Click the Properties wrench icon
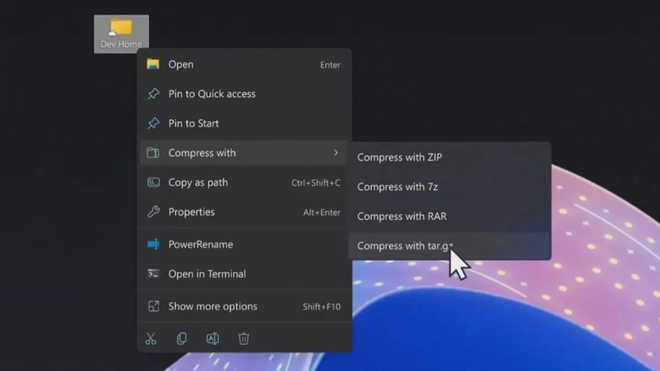 [x=155, y=212]
